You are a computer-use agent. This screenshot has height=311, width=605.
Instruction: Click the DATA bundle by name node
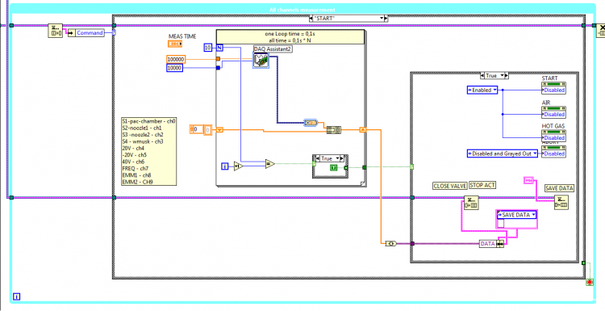(491, 244)
